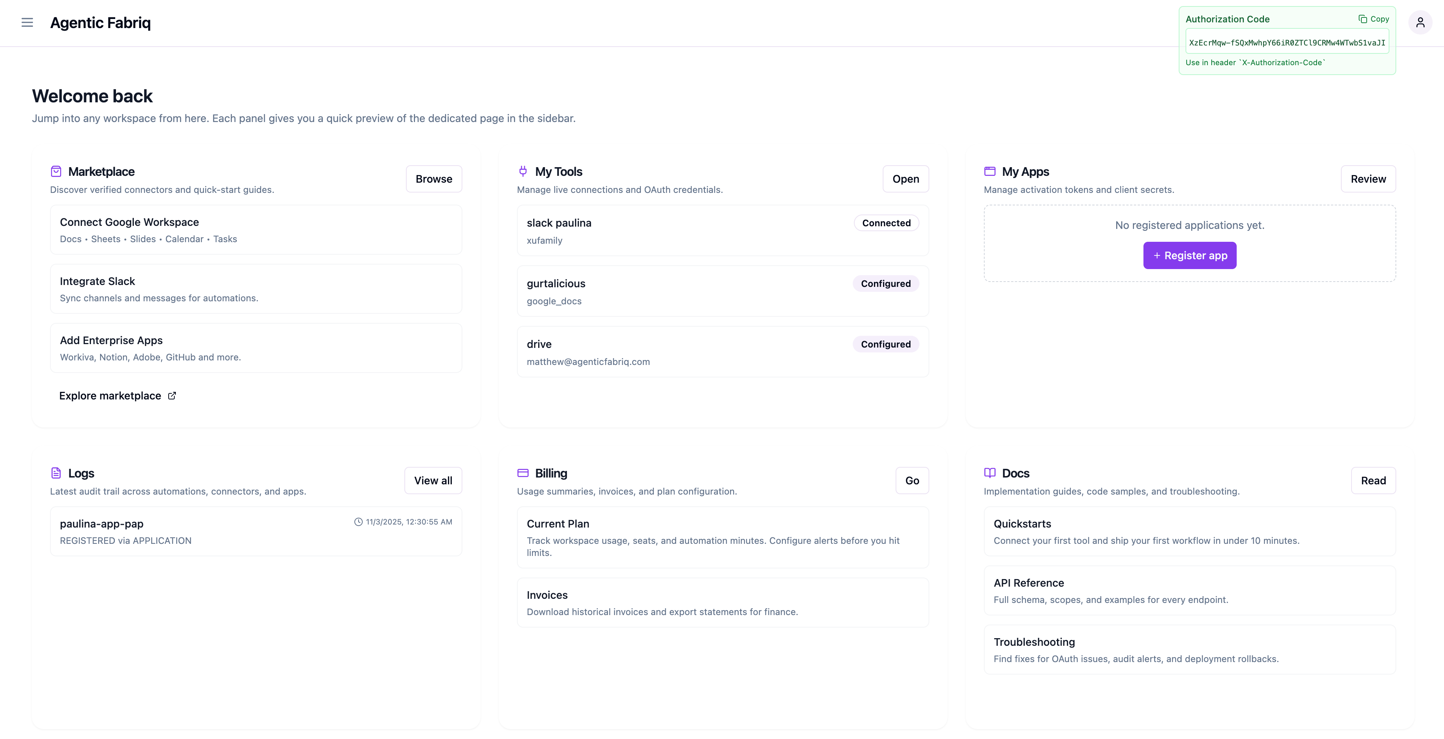Open the API Reference docs card
1444x739 pixels.
[x=1189, y=590]
